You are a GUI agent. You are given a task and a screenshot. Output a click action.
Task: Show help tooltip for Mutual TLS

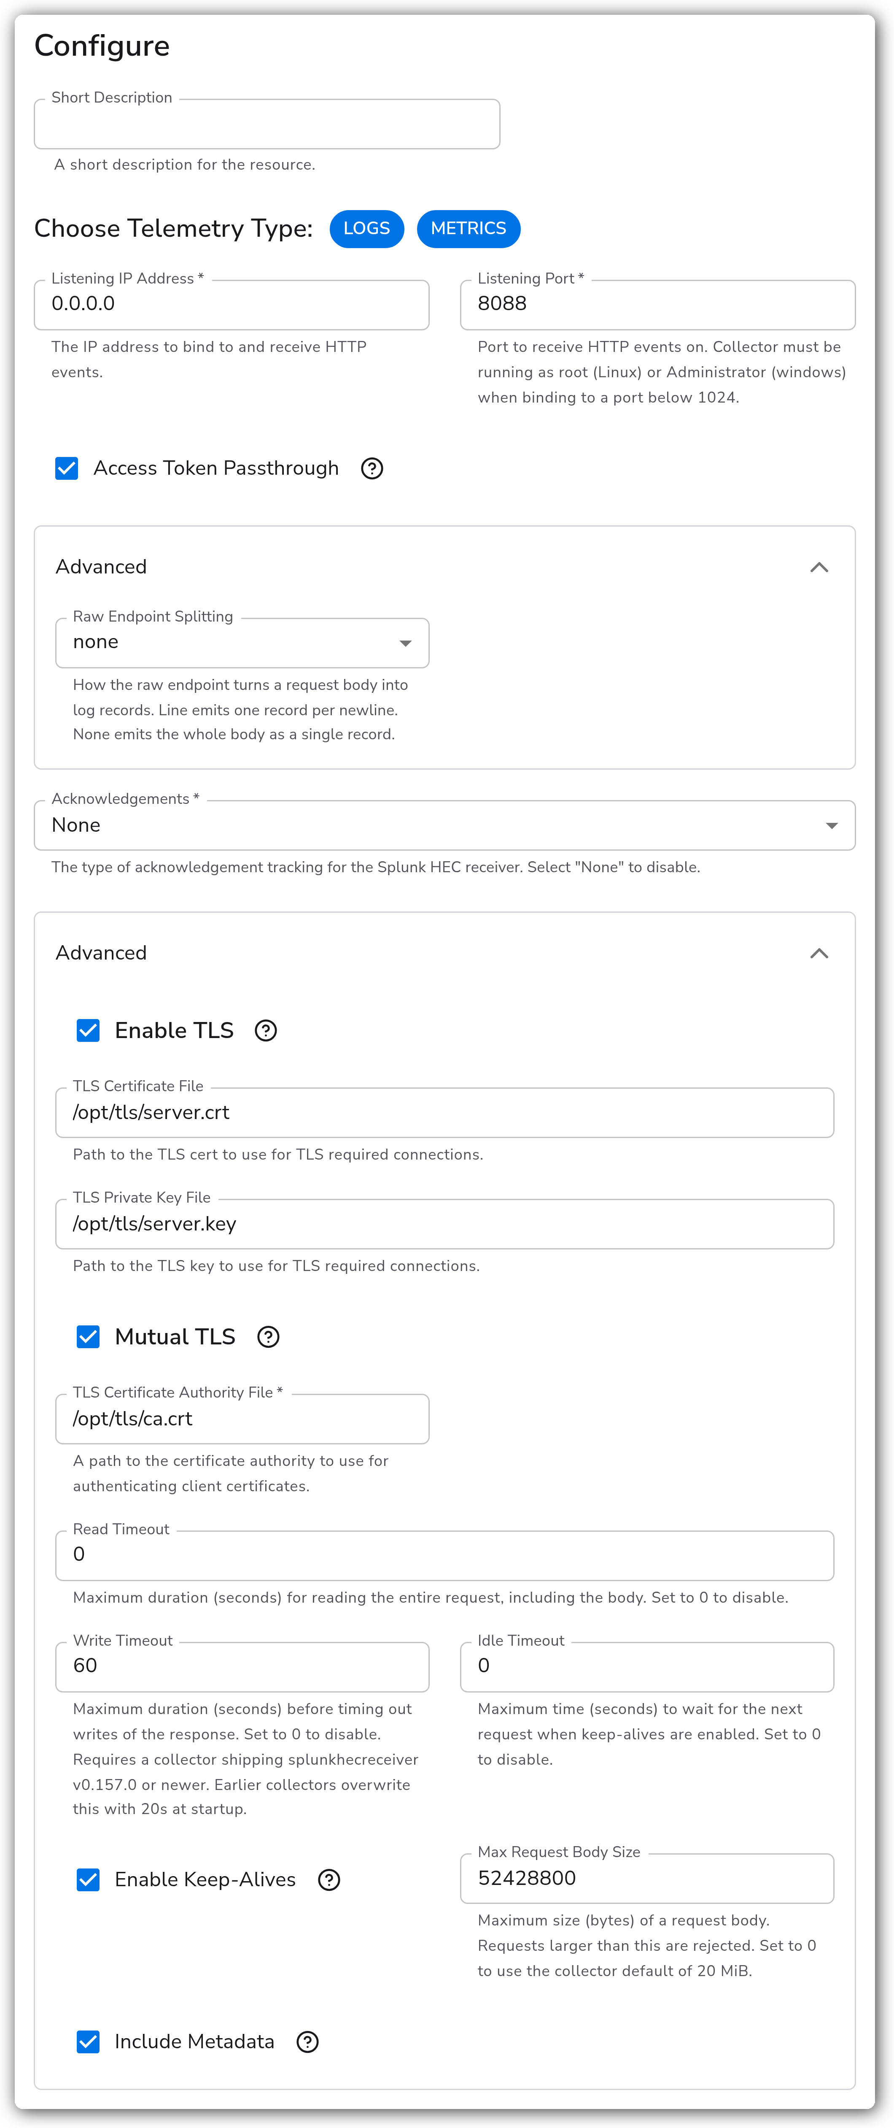268,1337
